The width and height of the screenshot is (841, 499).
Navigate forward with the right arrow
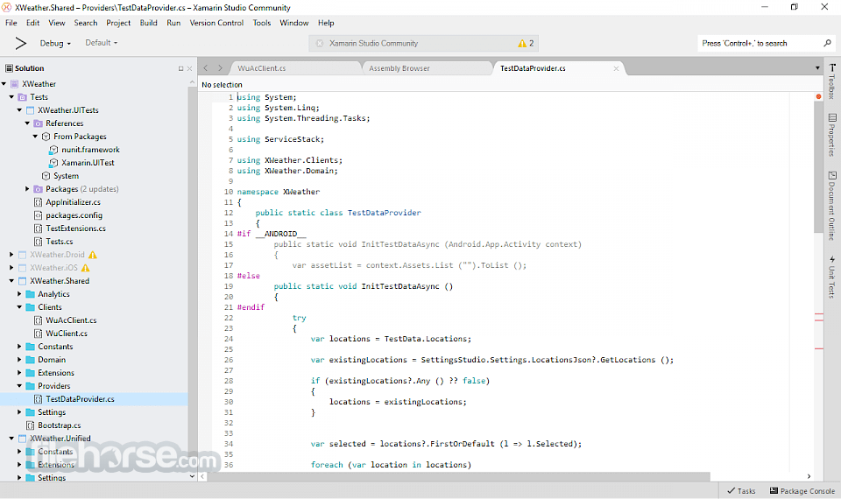coord(220,68)
